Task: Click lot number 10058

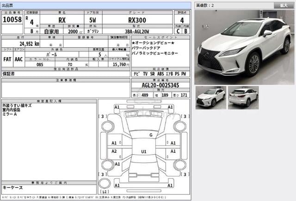Action: [x=12, y=19]
